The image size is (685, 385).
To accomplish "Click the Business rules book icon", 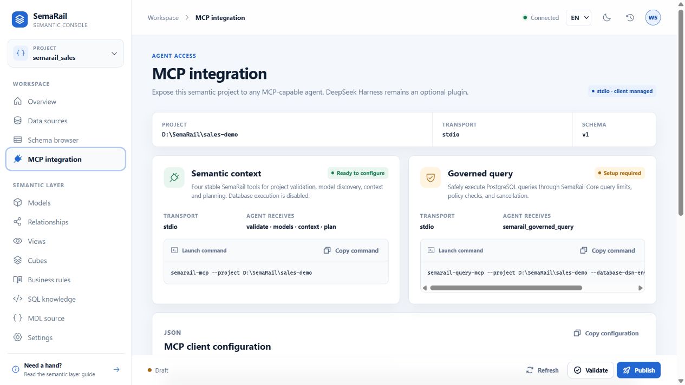I will coord(18,280).
